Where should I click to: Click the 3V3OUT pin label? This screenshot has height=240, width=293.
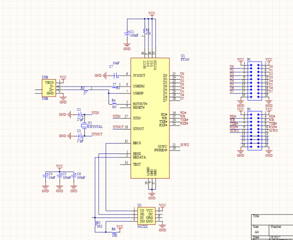tap(139, 76)
